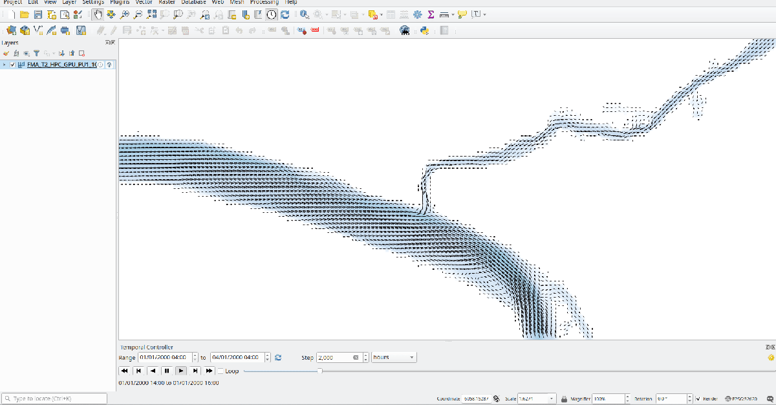Screen dimensions: 776x405
Task: Click the Zoom In magnifier tool
Action: pos(124,14)
